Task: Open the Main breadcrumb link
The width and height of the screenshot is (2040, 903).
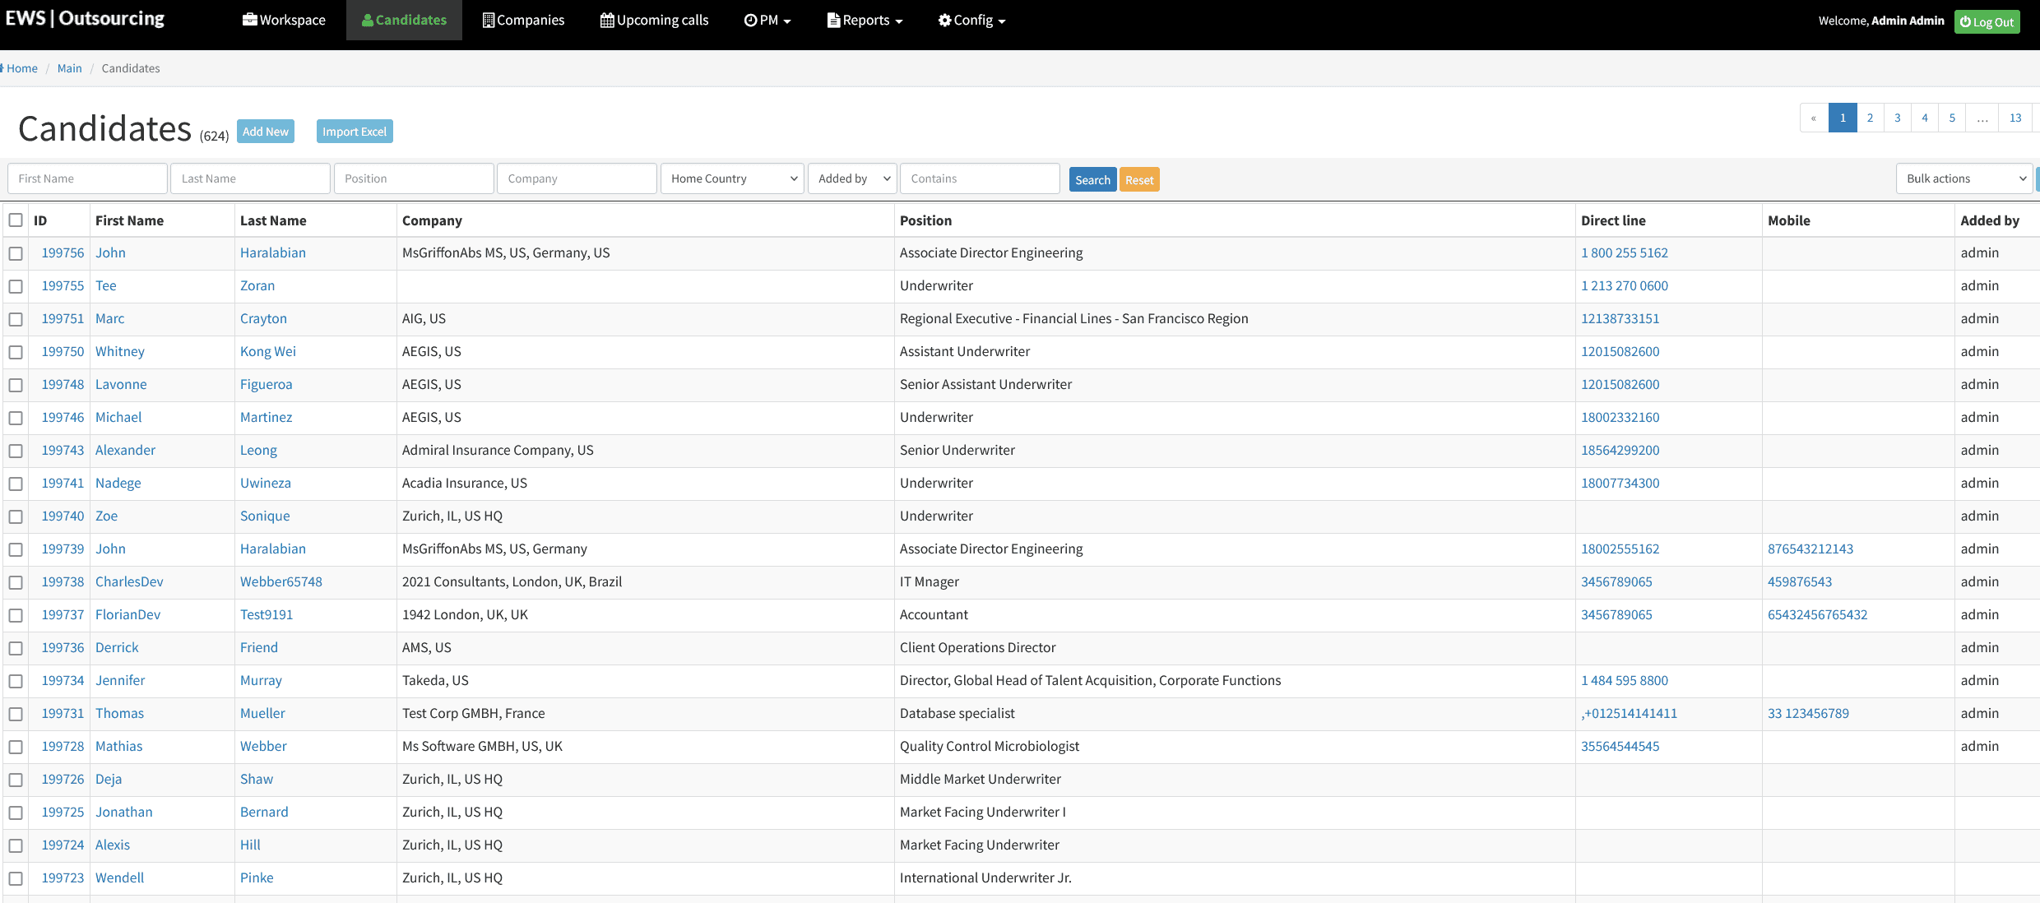Action: [69, 68]
